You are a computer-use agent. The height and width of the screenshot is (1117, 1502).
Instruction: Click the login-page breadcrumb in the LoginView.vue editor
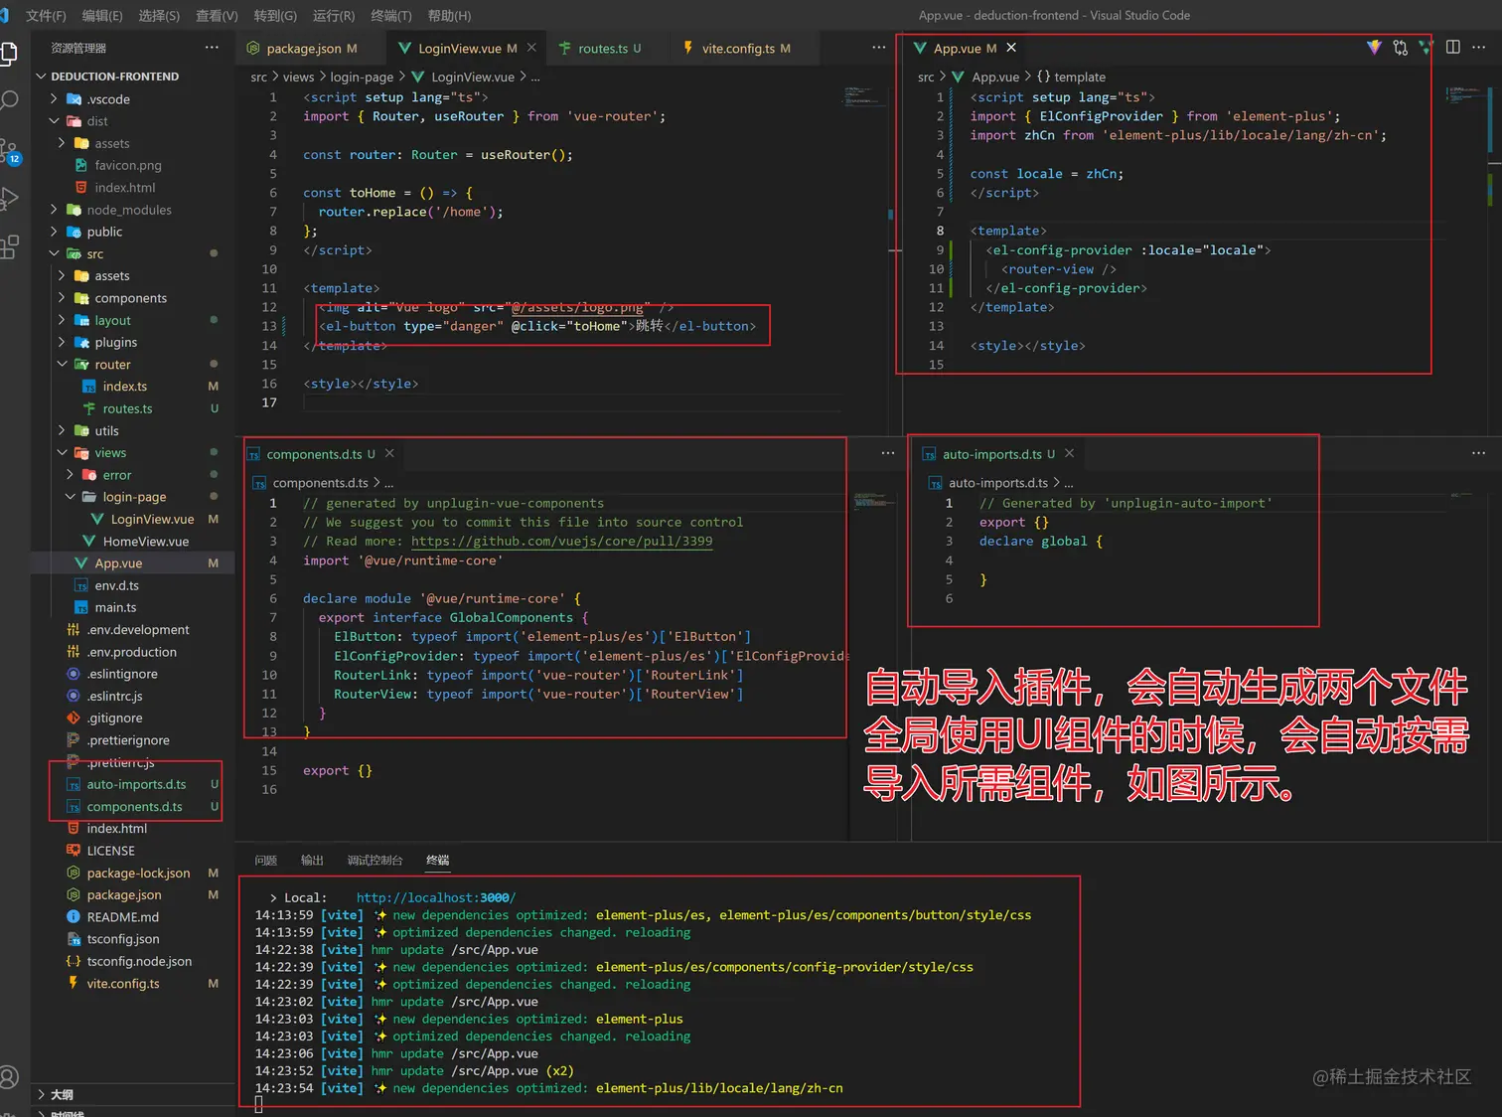[362, 77]
